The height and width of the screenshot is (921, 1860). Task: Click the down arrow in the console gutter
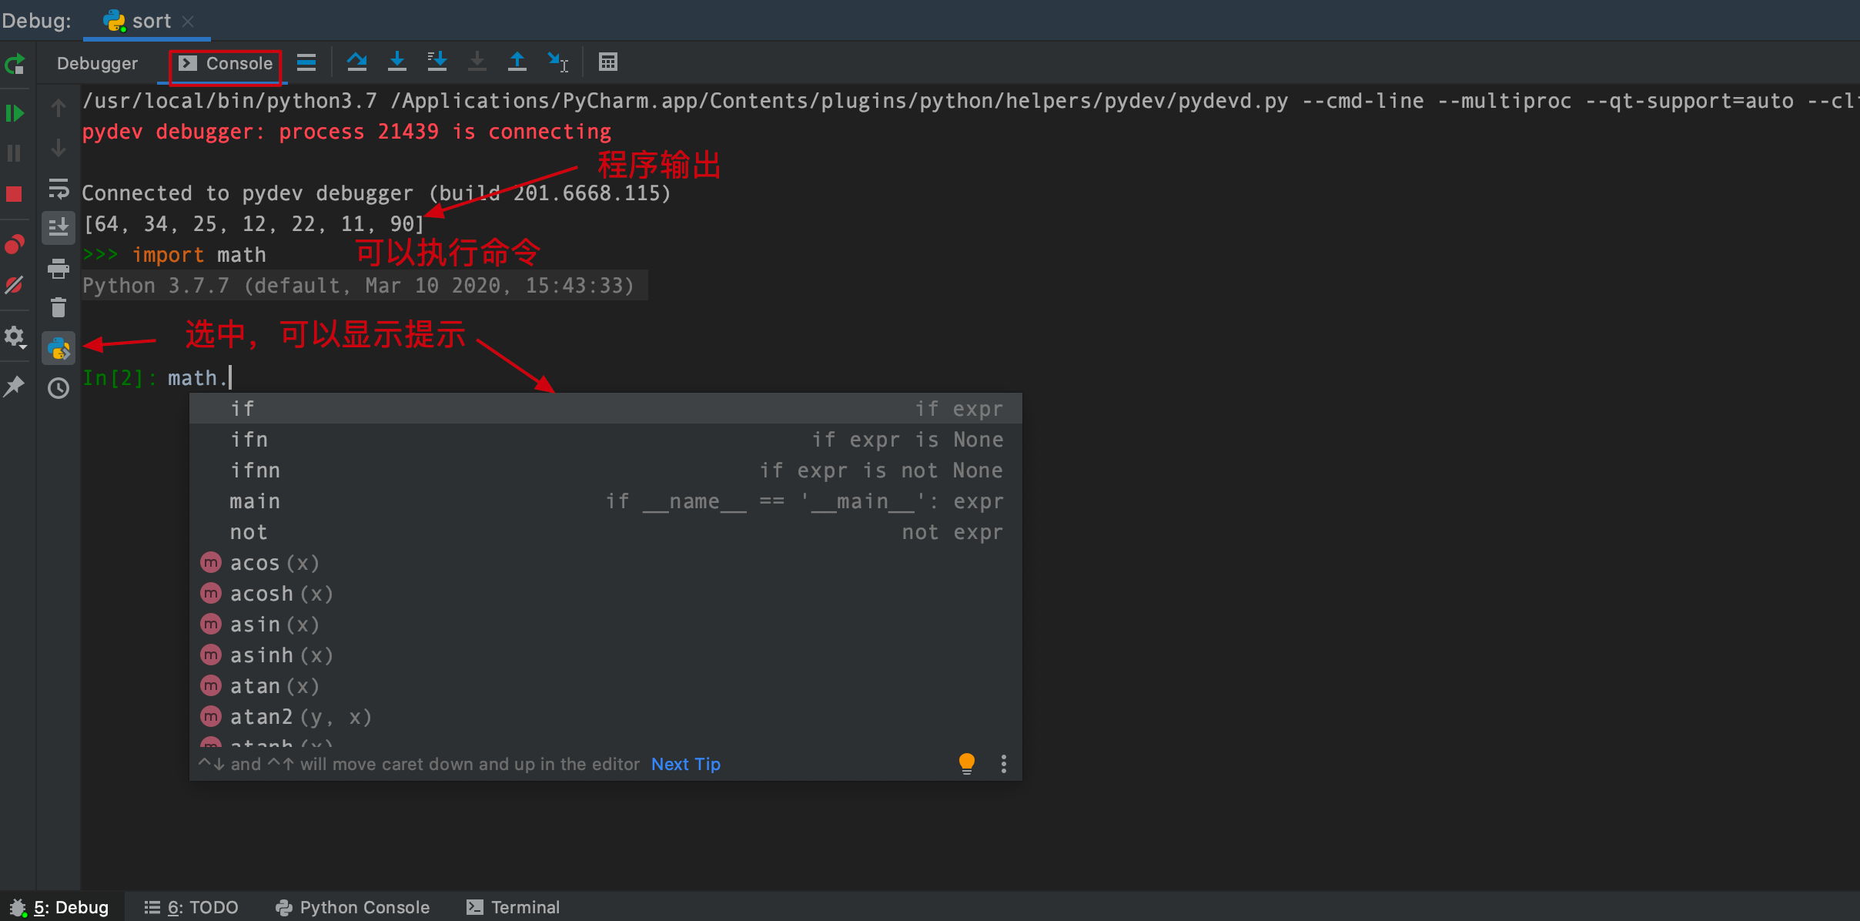coord(58,149)
